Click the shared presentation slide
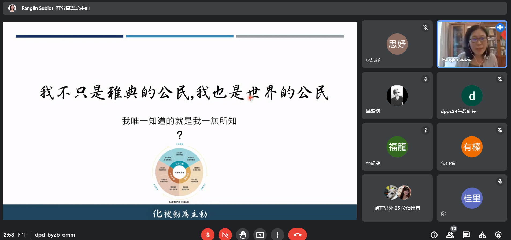Viewport: 511px width, 240px height. coord(180,121)
